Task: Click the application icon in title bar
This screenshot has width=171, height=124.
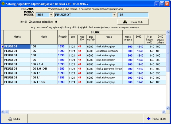Action: [3, 3]
